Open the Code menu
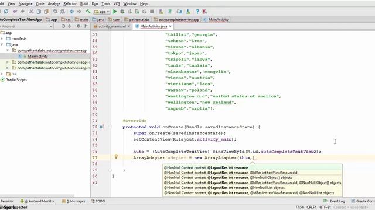The height and width of the screenshot is (210, 375). (40, 4)
